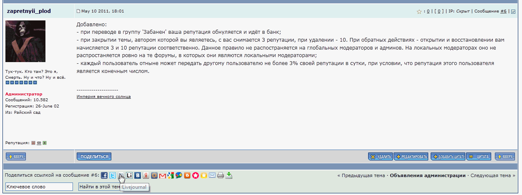Image resolution: width=522 pixels, height=195 pixels.
Task: Click the РЕДАКТИРОВАТЬ button
Action: coord(411,157)
